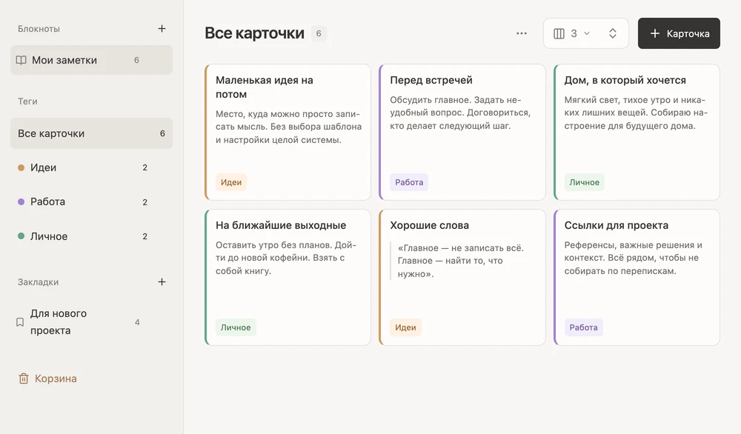
Task: Click the green dot next to Личное
Action: [21, 236]
